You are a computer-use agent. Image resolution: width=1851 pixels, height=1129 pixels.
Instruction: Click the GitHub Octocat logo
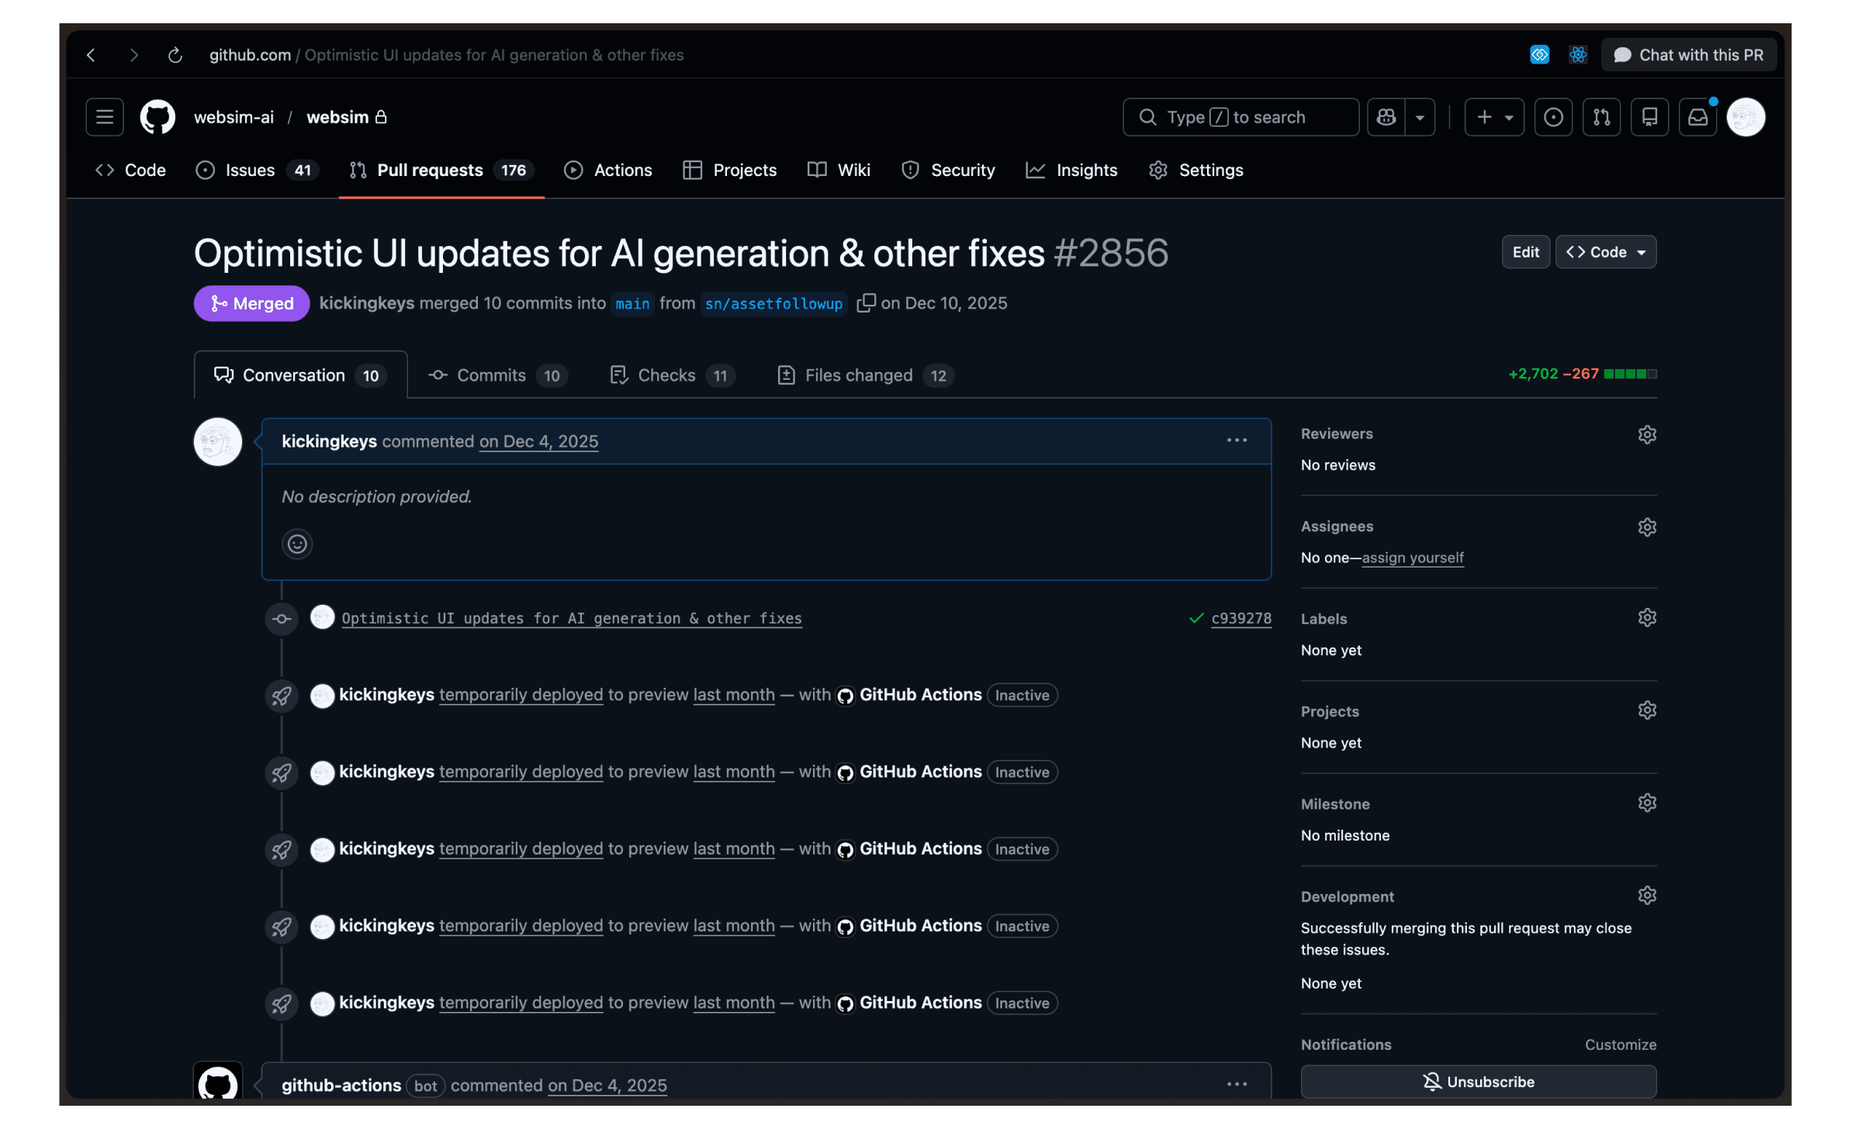point(157,117)
